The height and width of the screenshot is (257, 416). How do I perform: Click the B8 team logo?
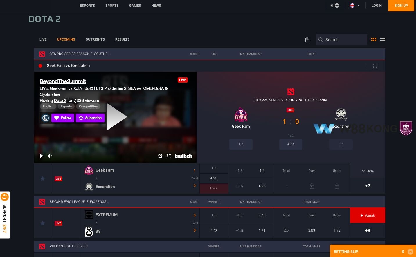click(89, 231)
